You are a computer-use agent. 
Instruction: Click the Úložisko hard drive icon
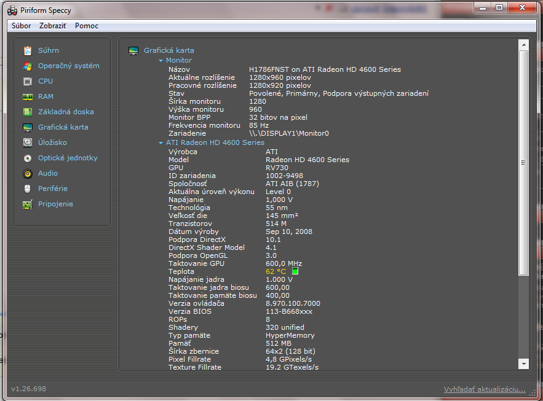[28, 142]
